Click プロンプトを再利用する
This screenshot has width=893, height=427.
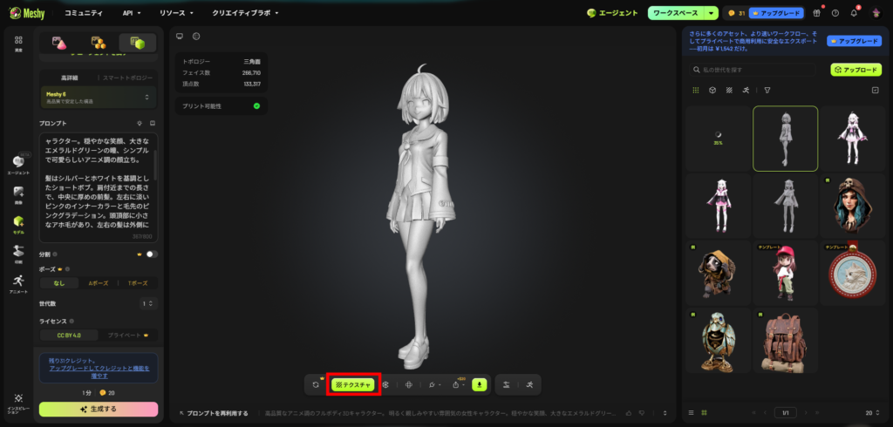[214, 413]
